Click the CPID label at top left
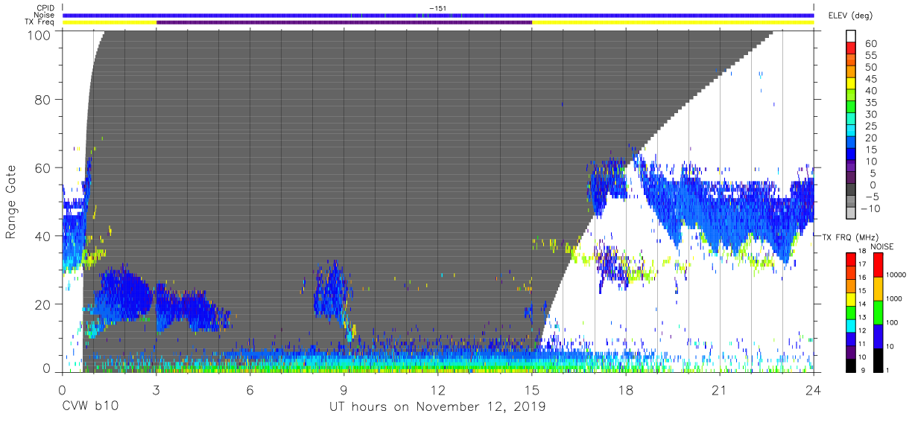This screenshot has width=915, height=422. (x=45, y=8)
